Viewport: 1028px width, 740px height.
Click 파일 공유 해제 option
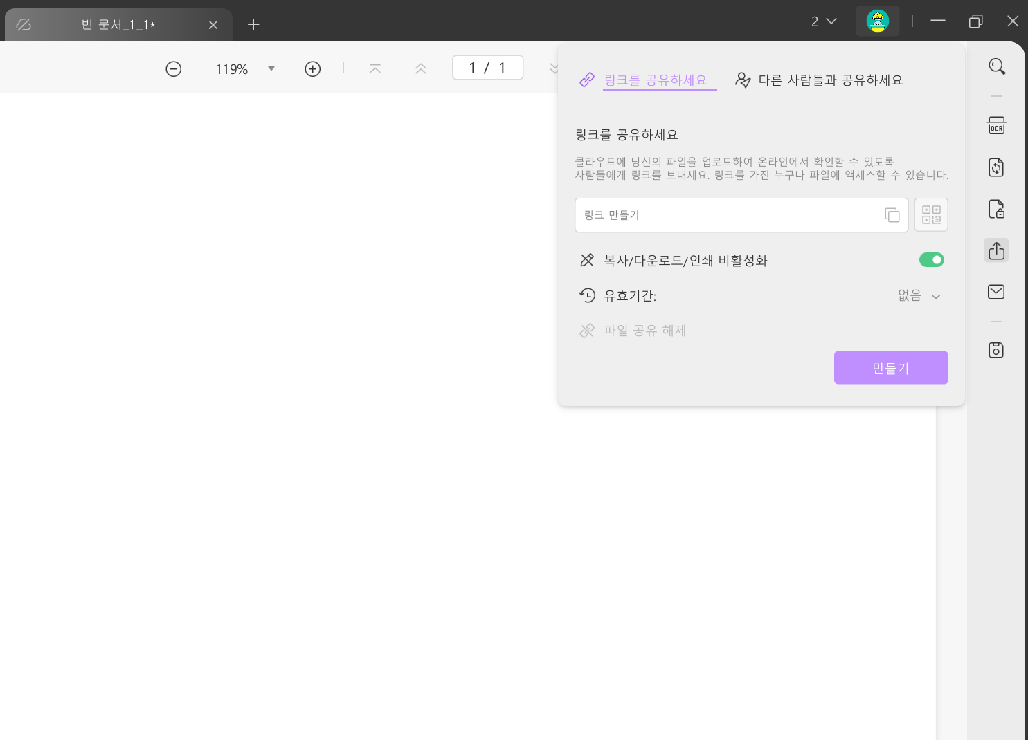tap(633, 331)
